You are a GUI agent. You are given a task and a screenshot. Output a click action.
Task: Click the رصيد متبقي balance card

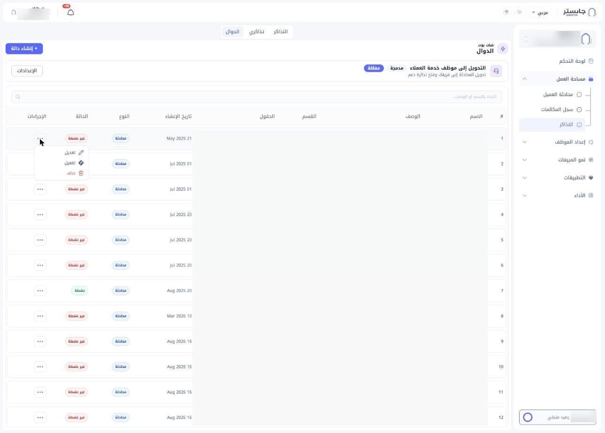pos(558,417)
